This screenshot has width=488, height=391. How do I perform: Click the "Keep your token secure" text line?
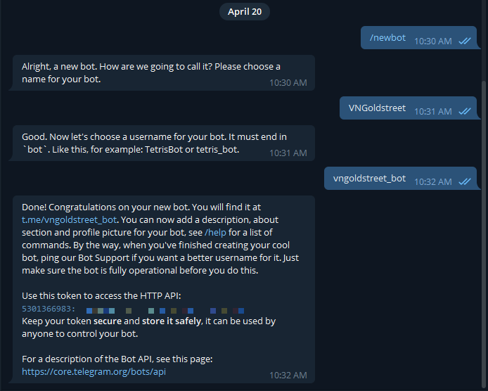click(x=148, y=321)
